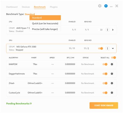Choose Quick (can be inaccurate) option

click(45, 23)
